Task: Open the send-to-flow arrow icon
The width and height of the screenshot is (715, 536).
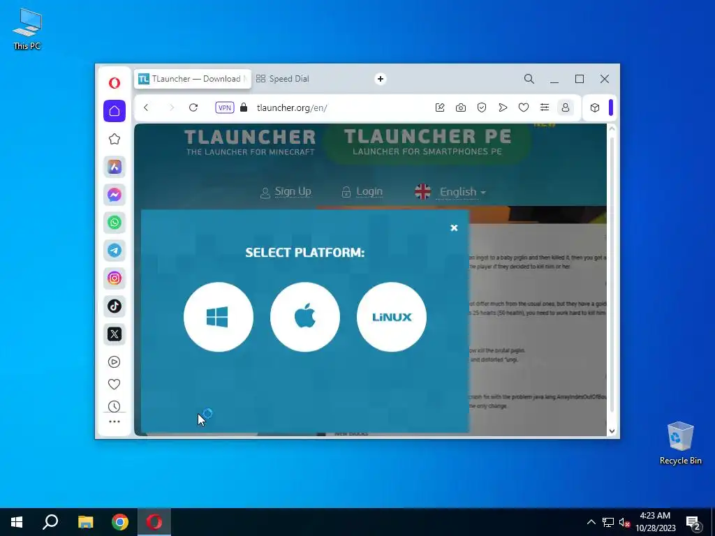Action: coord(503,107)
